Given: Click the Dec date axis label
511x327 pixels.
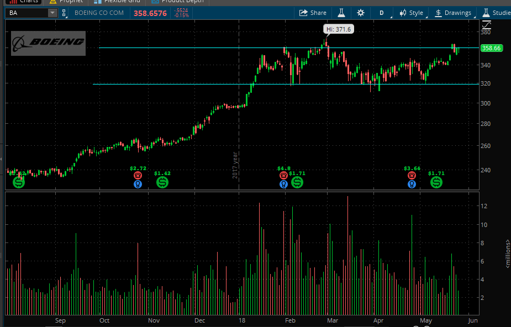Looking at the screenshot, I should coord(200,320).
